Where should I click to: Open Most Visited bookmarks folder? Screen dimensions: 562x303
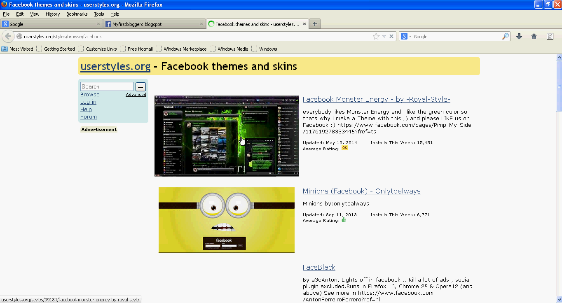[x=17, y=49]
